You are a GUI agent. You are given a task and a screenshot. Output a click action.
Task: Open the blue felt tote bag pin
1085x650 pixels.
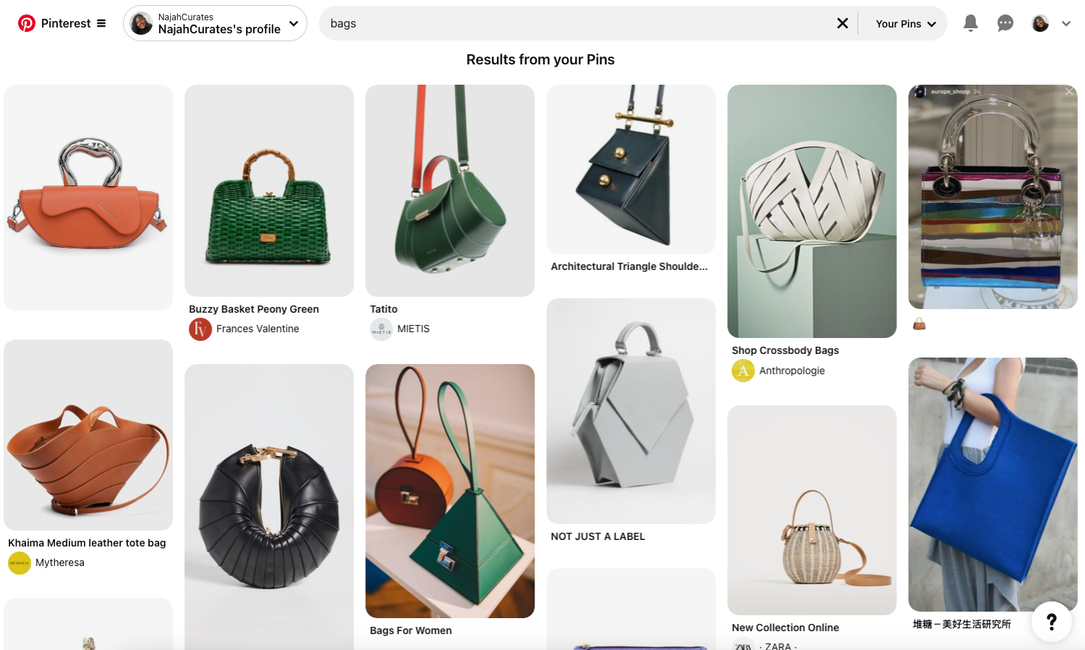(992, 484)
